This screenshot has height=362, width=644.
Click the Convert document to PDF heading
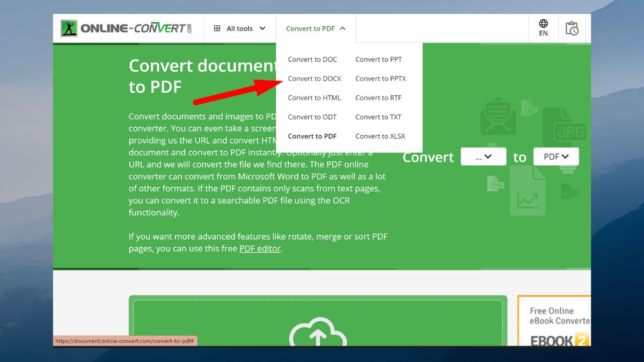coord(202,76)
